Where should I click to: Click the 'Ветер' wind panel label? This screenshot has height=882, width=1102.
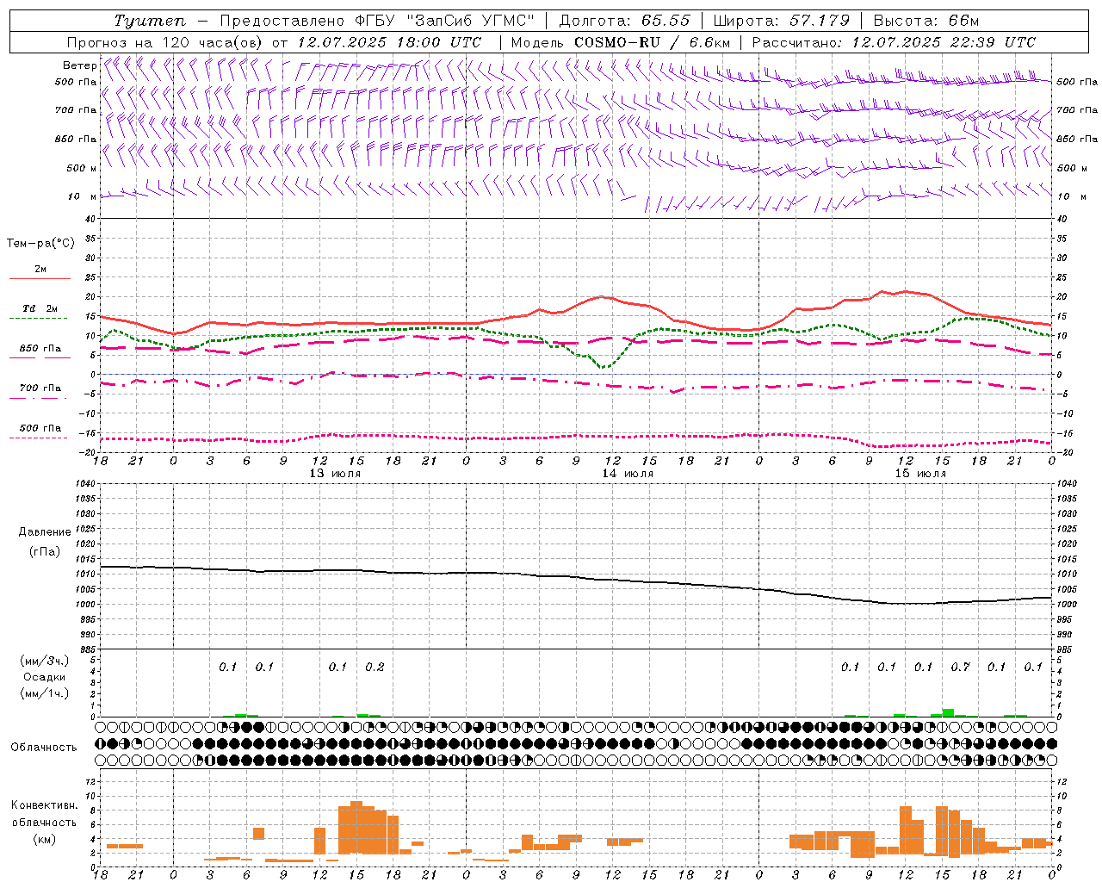[79, 65]
